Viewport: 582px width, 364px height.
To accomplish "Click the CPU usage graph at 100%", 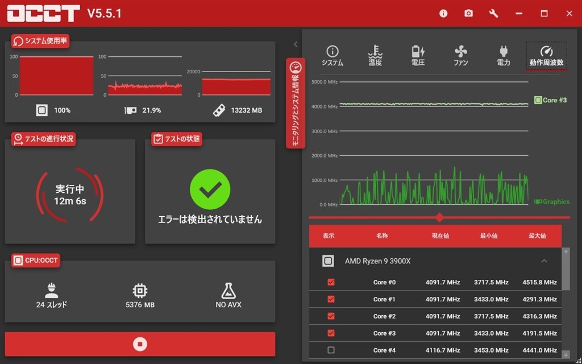I will [56, 76].
